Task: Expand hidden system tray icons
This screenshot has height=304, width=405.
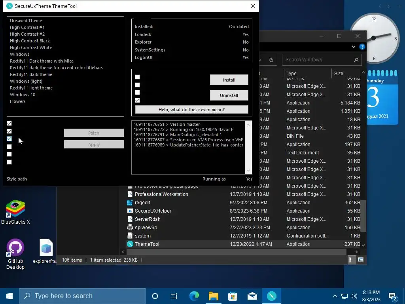Action: [335, 296]
